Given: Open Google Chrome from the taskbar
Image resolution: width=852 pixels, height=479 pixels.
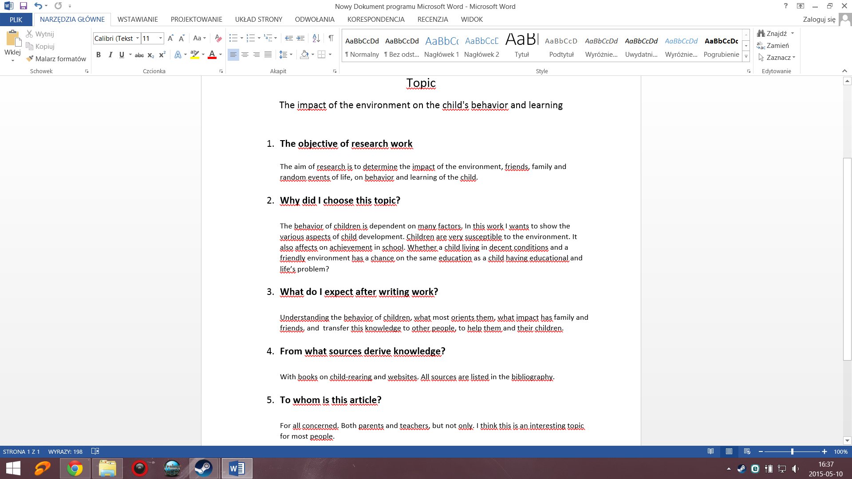Looking at the screenshot, I should pos(75,468).
